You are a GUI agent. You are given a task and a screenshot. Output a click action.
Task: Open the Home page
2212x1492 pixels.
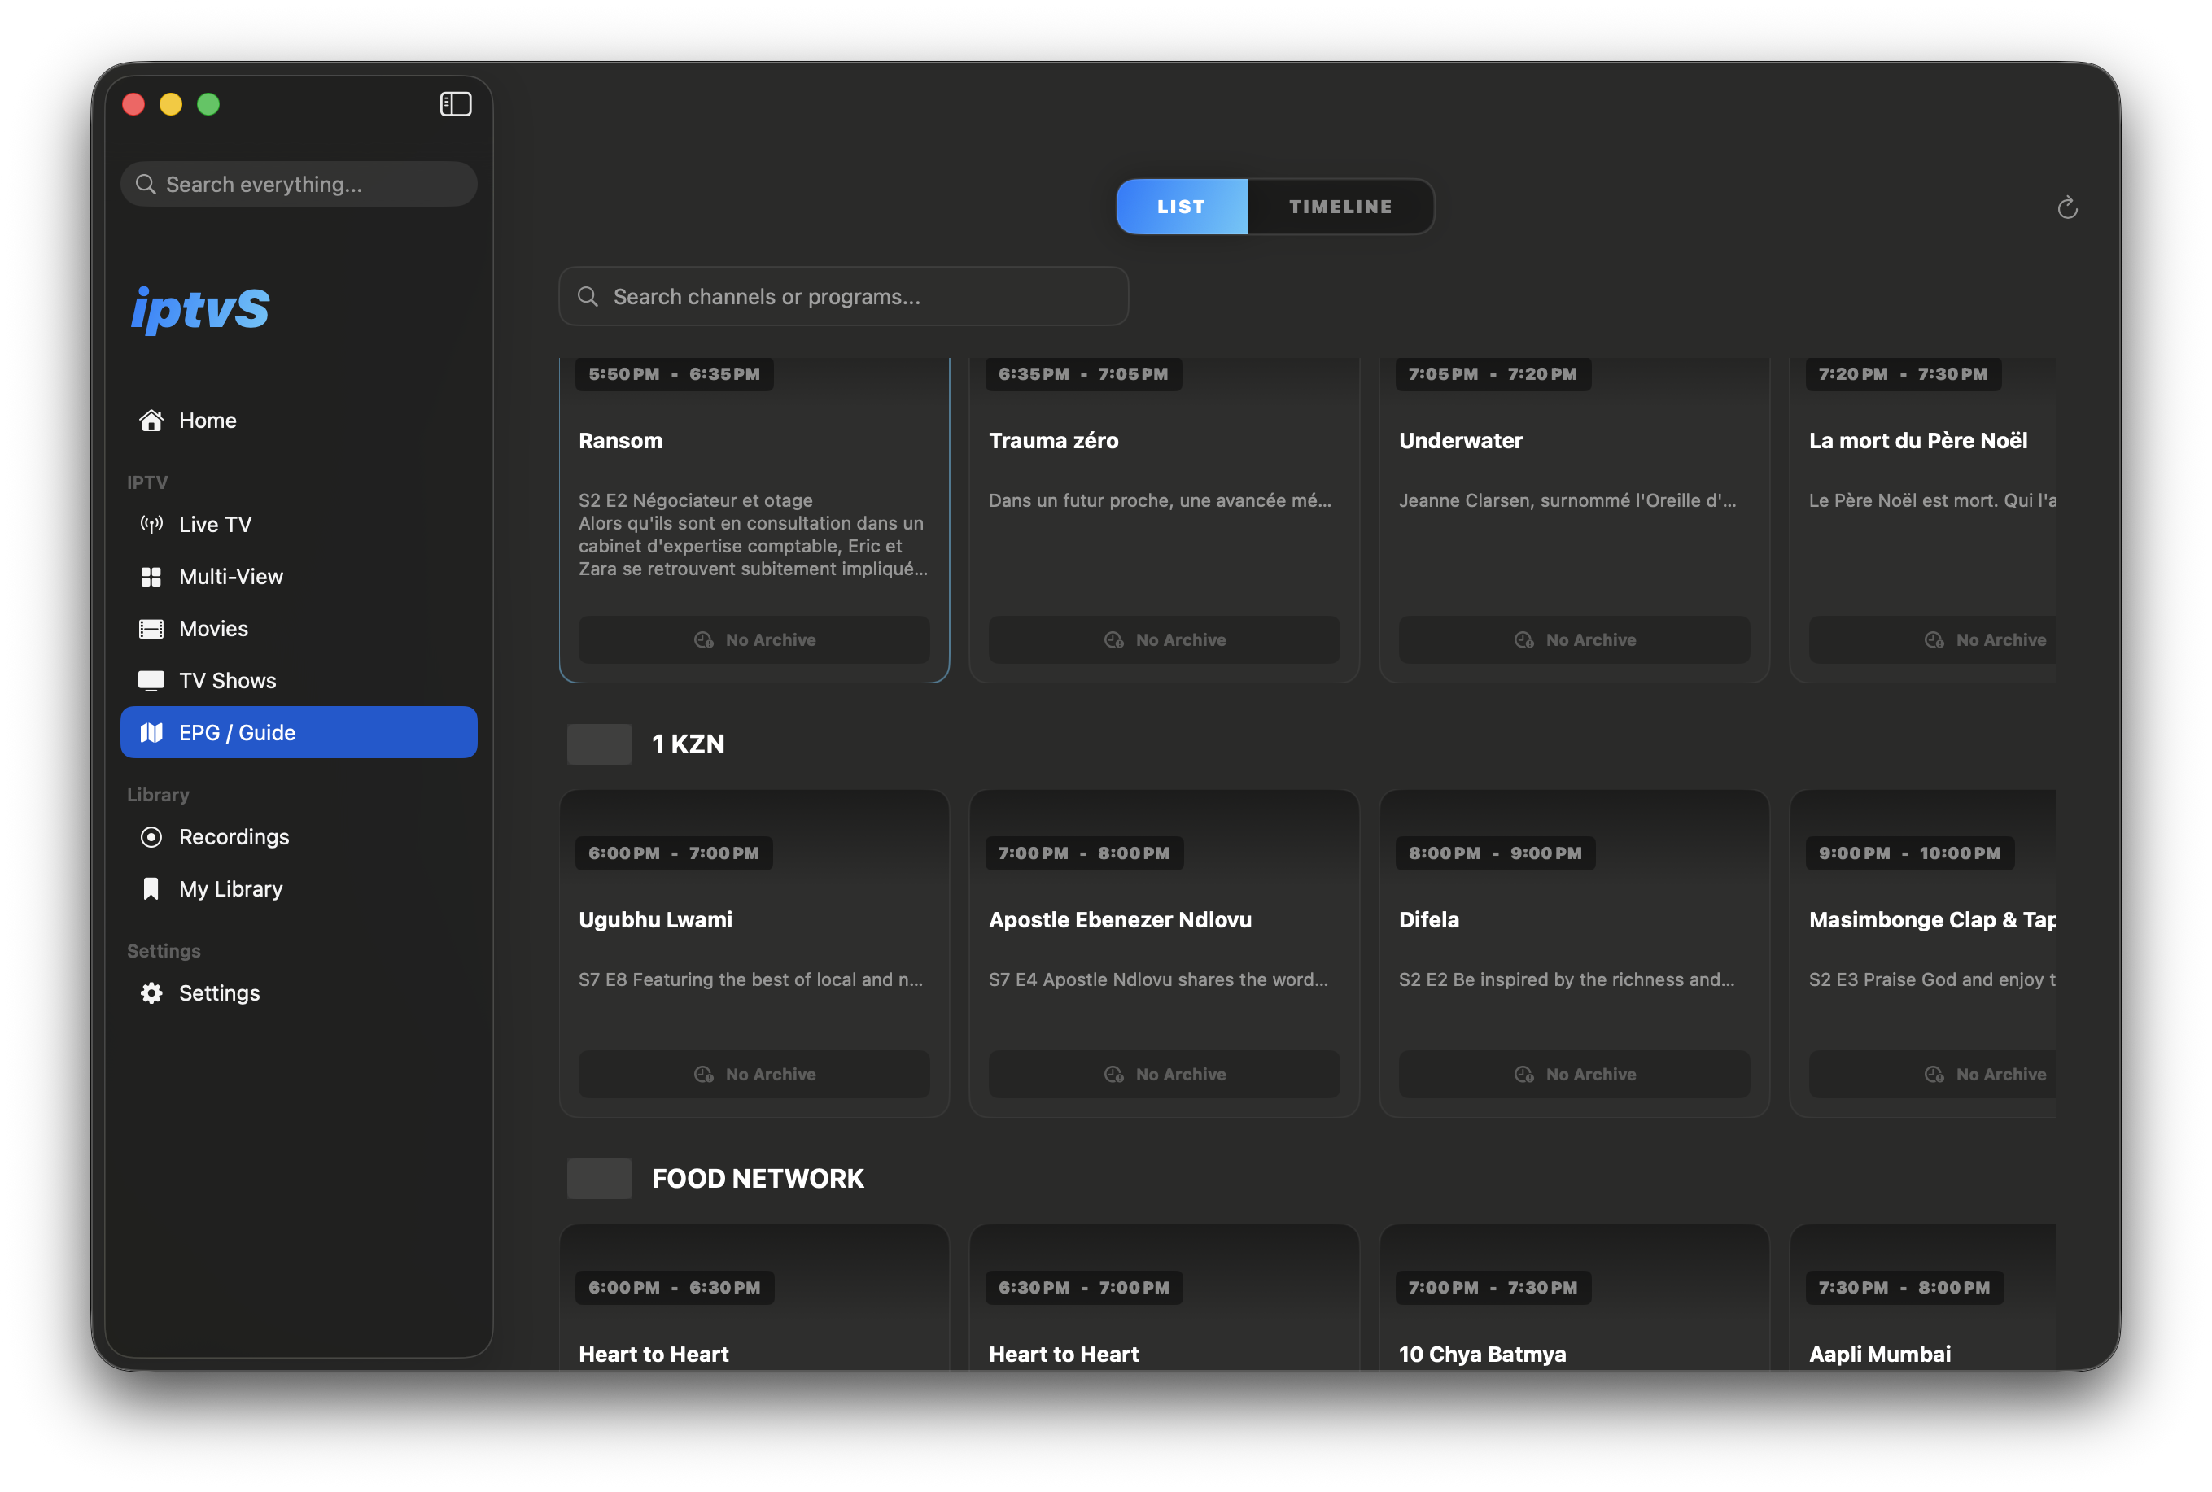click(299, 420)
